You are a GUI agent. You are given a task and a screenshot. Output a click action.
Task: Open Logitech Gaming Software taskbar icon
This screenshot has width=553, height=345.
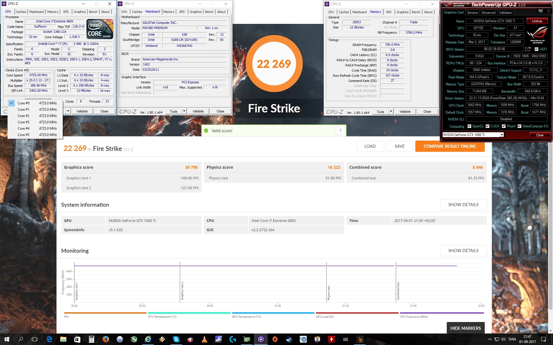coord(233,339)
